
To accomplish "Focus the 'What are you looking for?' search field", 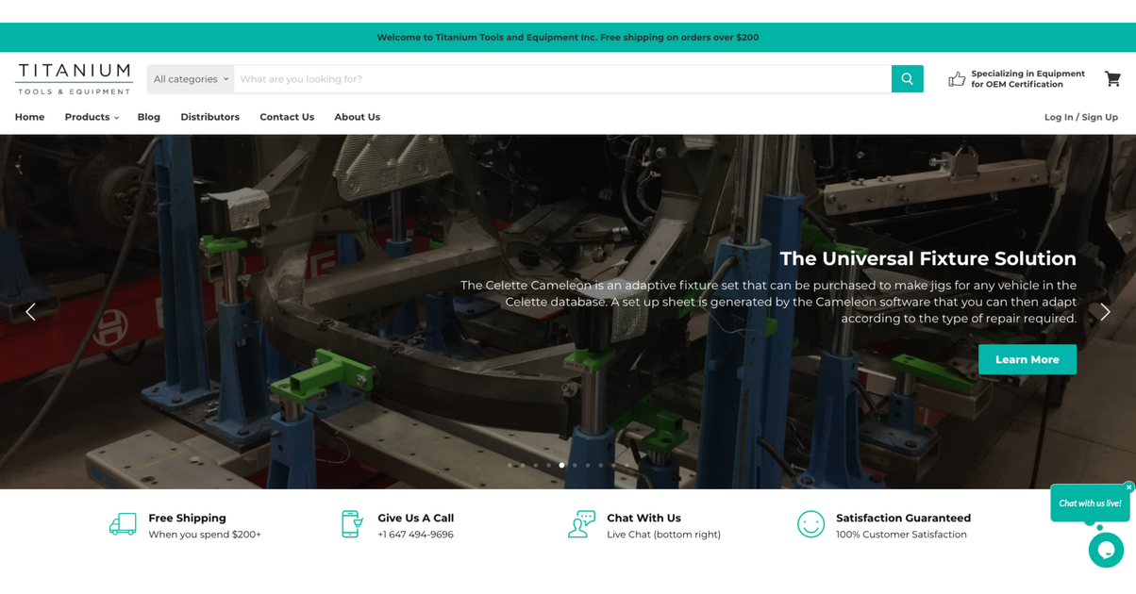I will [562, 79].
